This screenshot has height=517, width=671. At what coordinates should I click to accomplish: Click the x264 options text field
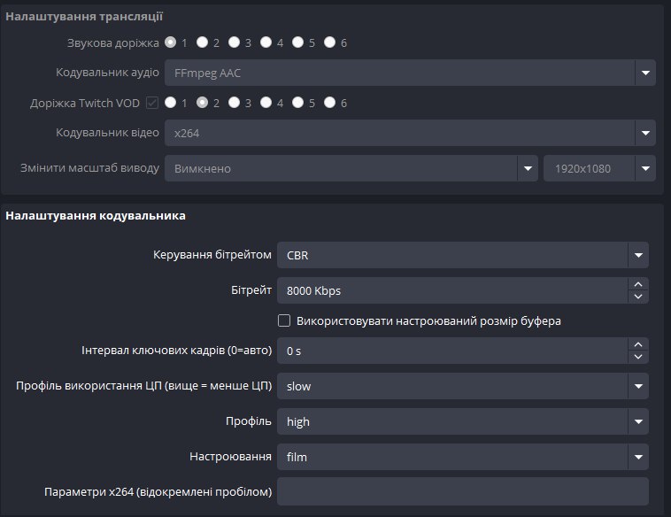point(462,490)
